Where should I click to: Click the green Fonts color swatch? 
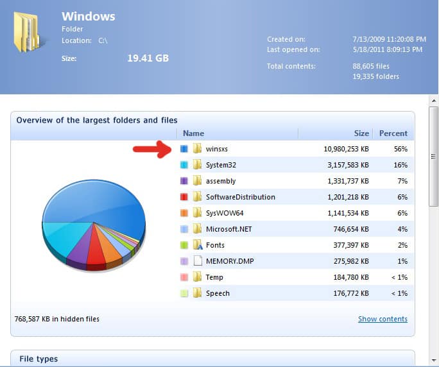click(x=184, y=245)
